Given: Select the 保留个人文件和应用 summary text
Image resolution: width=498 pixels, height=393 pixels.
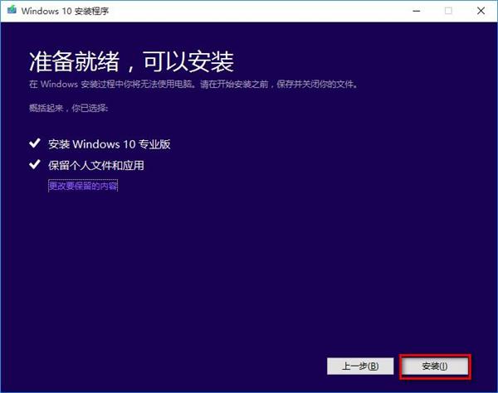Looking at the screenshot, I should pos(96,165).
